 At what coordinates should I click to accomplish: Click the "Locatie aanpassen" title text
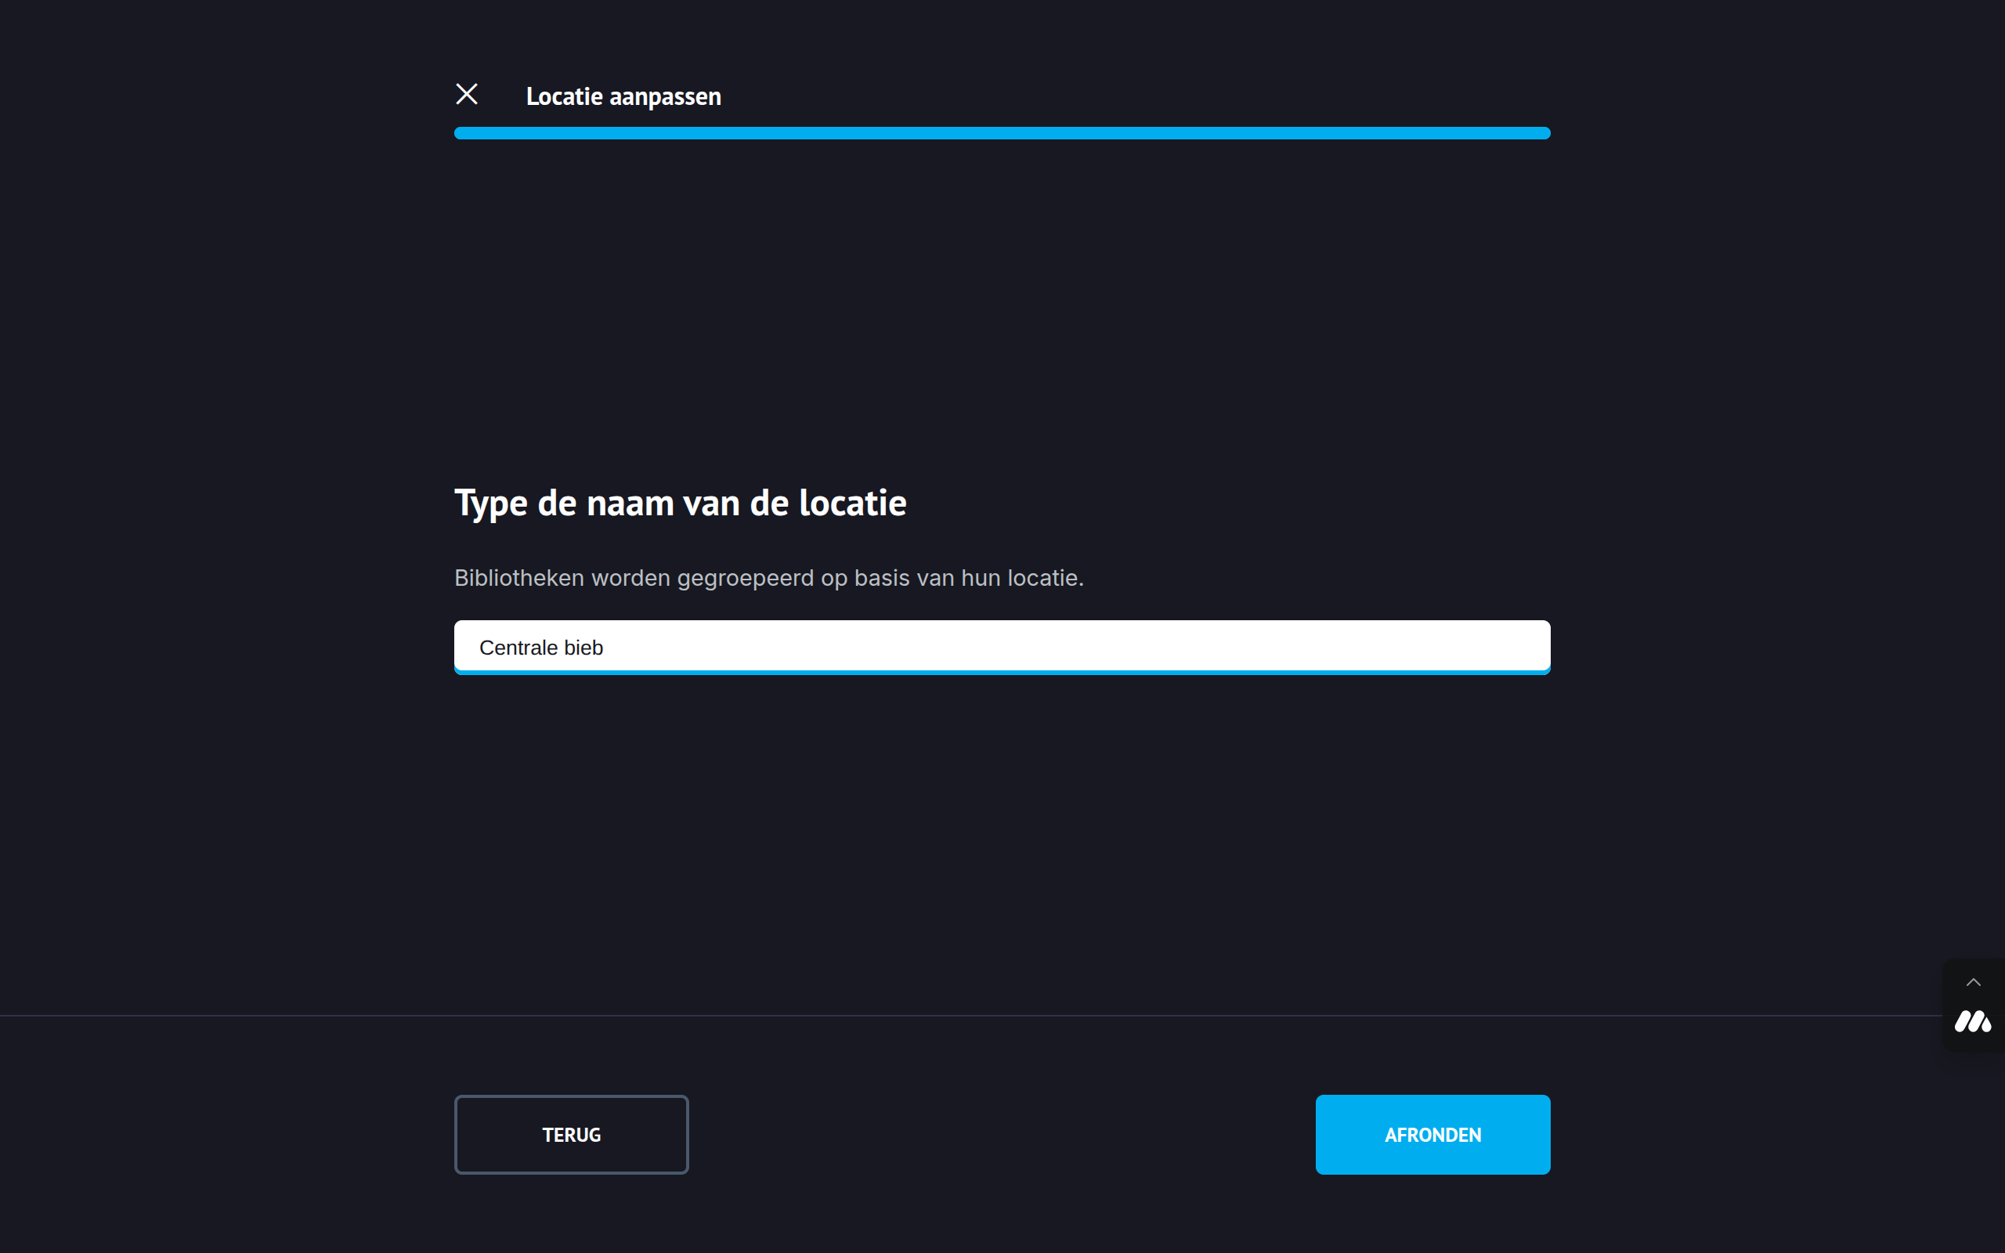[x=623, y=97]
